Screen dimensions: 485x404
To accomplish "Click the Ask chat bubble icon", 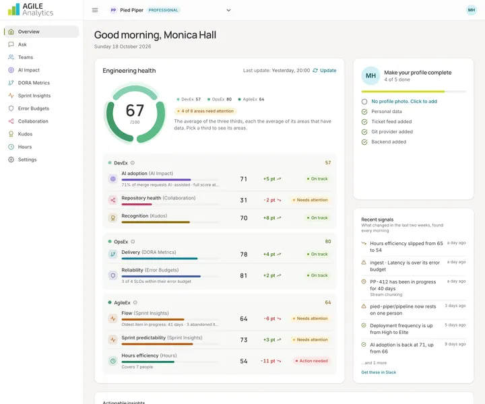I will coord(11,44).
